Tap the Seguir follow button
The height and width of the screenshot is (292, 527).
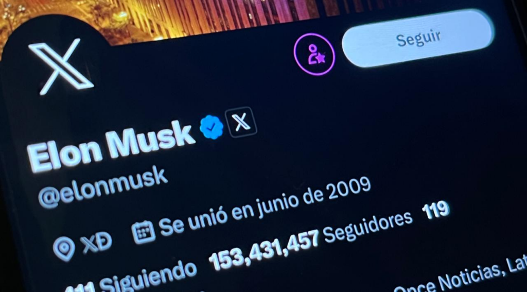point(418,38)
